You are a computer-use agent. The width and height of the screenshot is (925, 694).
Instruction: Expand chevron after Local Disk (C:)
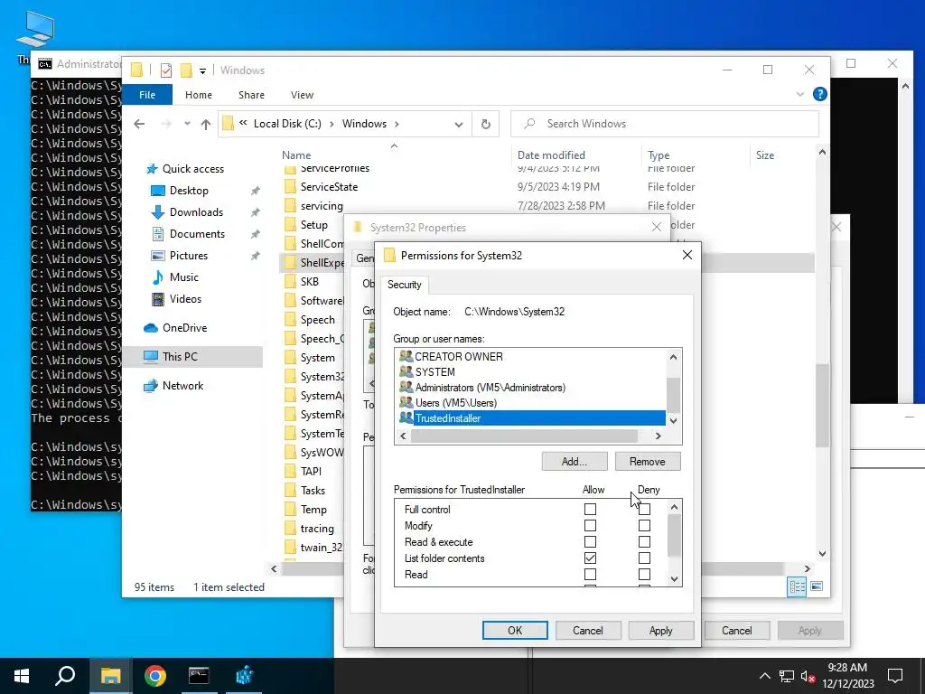tap(332, 124)
